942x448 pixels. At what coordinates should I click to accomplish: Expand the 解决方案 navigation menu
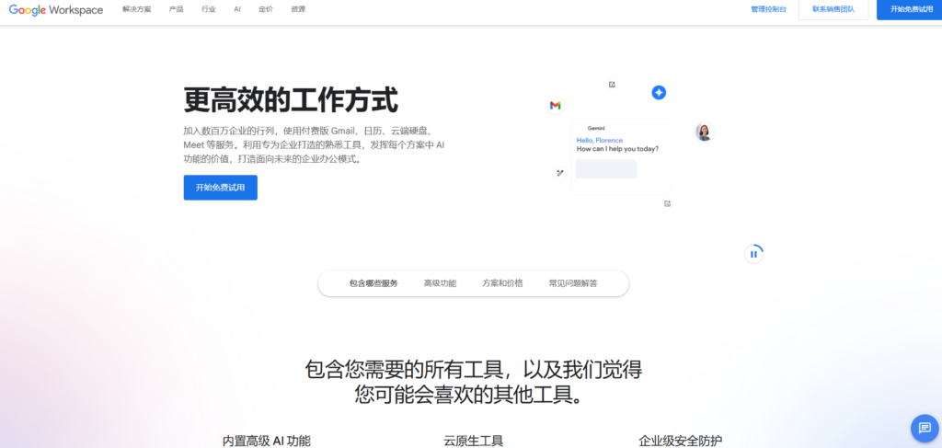(136, 9)
